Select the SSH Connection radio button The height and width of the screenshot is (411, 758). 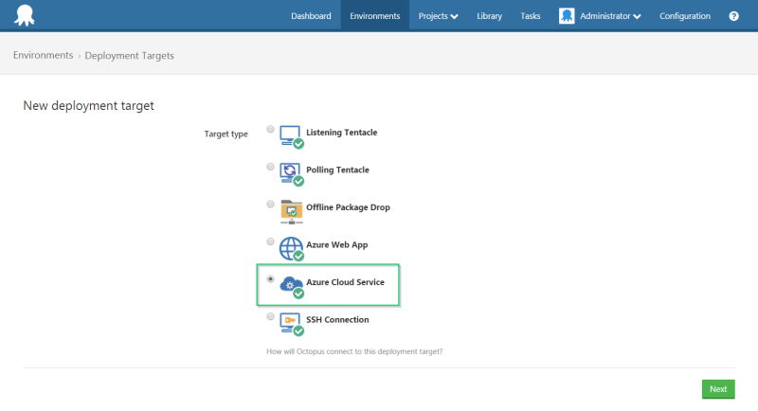(x=271, y=316)
